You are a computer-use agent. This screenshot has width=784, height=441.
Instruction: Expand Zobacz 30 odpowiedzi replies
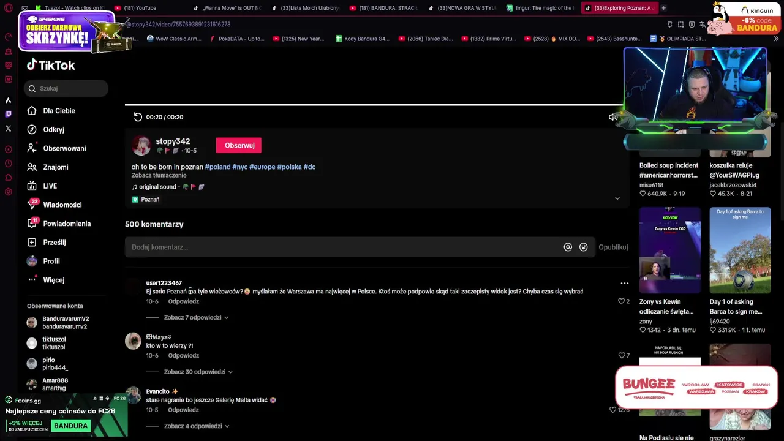(x=198, y=372)
